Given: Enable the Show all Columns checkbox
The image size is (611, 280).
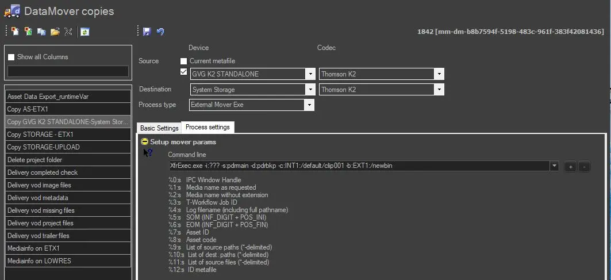Looking at the screenshot, I should tap(11, 57).
